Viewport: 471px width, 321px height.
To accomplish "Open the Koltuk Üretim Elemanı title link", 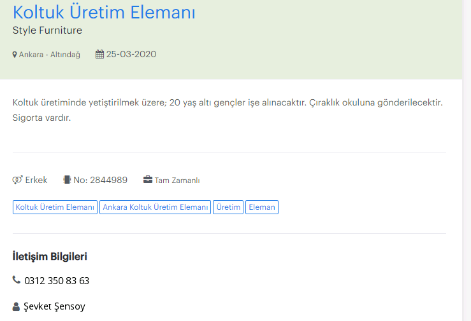I will coord(104,12).
